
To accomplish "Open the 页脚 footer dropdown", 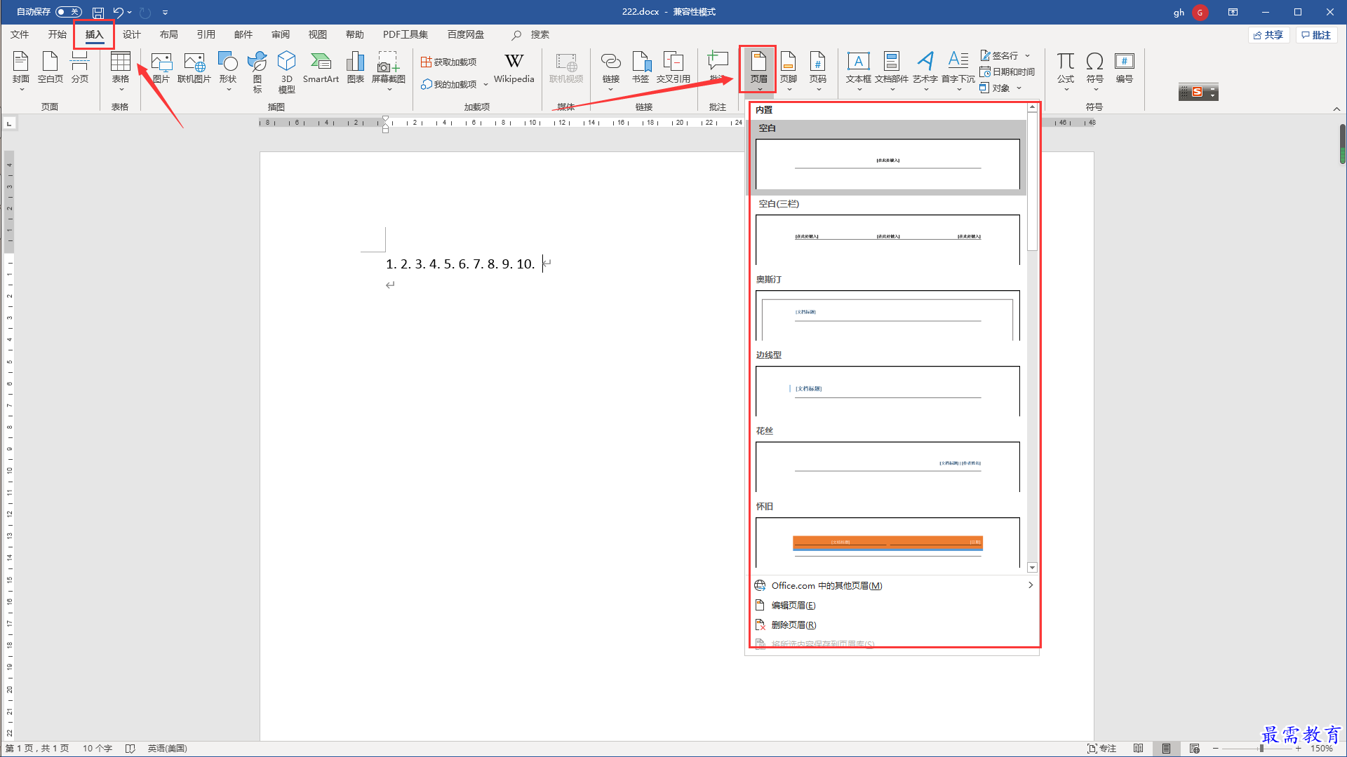I will tap(789, 71).
